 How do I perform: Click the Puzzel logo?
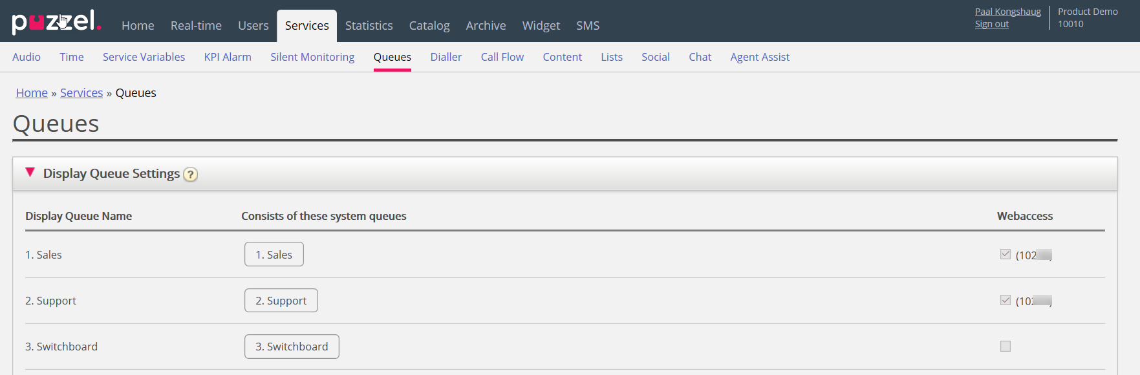tap(56, 22)
